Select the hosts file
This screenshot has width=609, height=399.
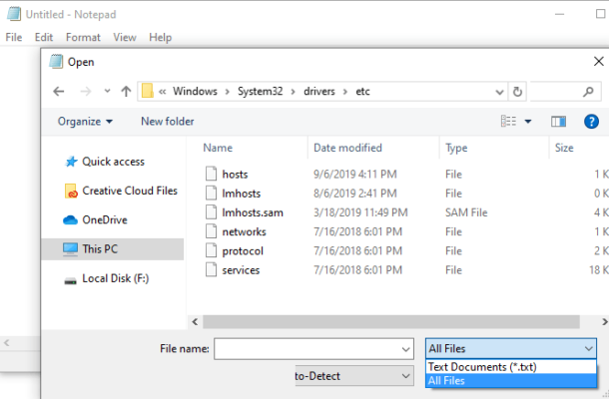coord(235,174)
